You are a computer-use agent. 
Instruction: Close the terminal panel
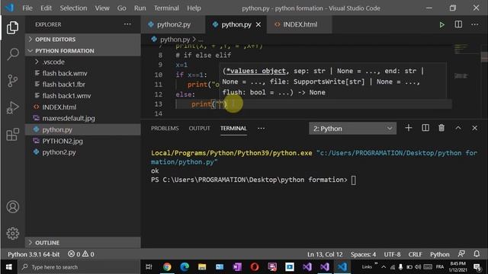pyautogui.click(x=474, y=128)
